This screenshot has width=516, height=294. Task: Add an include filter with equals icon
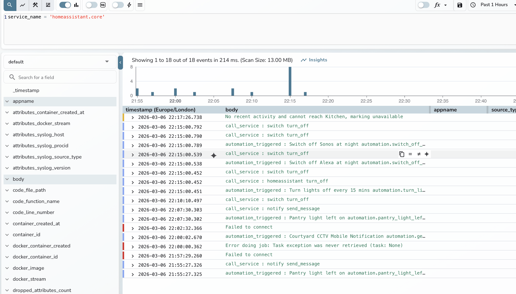pos(410,154)
